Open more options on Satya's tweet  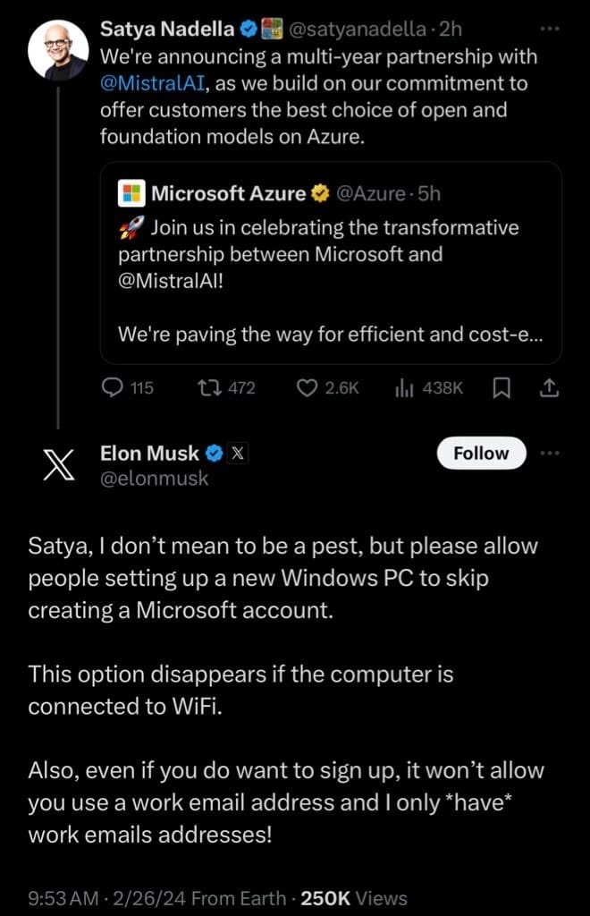(550, 29)
